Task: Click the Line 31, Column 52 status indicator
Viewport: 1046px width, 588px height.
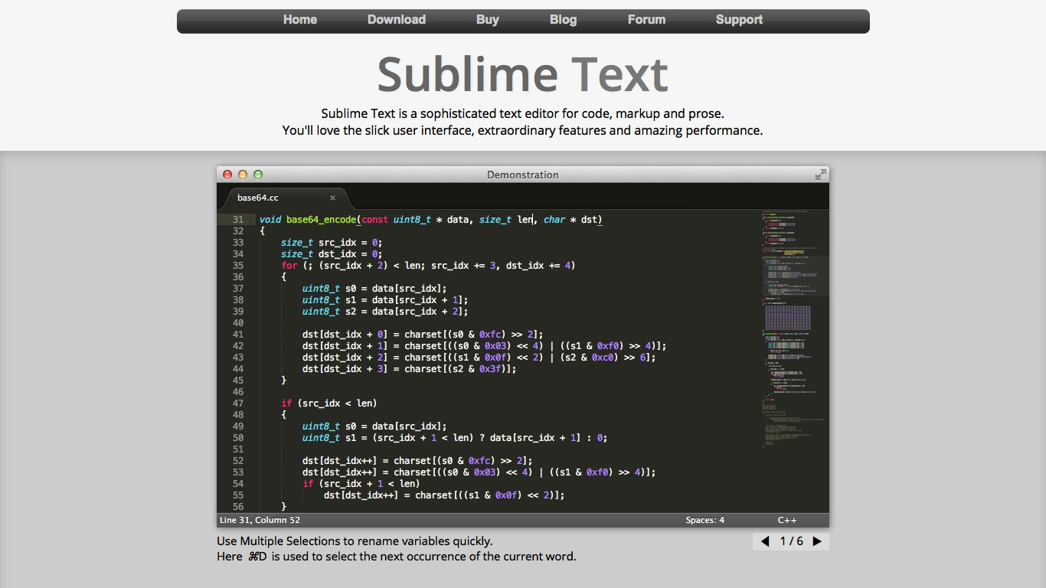Action: tap(260, 519)
